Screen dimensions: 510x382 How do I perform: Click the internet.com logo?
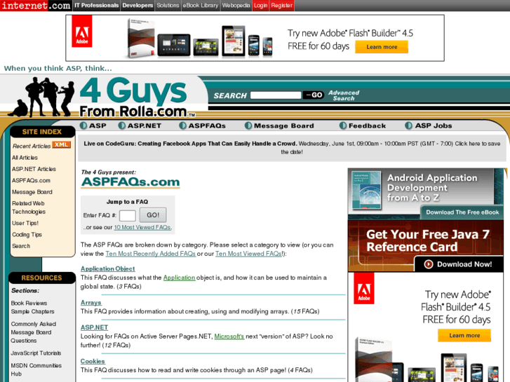click(x=36, y=6)
